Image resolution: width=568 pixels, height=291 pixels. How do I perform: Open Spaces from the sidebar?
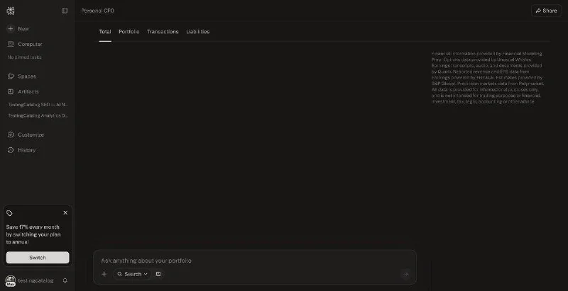point(27,76)
